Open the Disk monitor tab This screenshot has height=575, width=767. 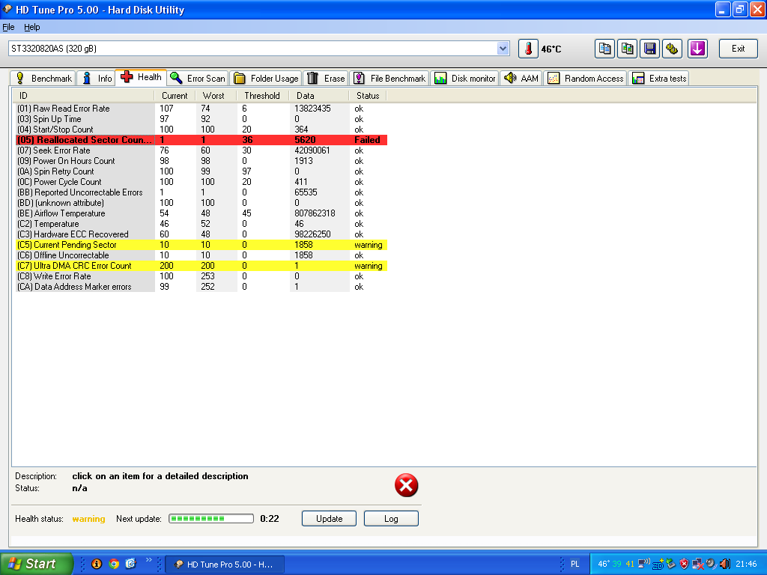pyautogui.click(x=464, y=78)
